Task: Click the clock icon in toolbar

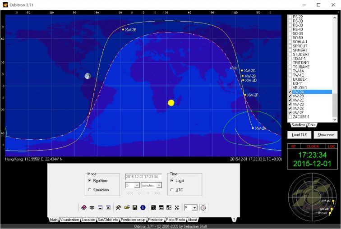Action: (x=203, y=207)
